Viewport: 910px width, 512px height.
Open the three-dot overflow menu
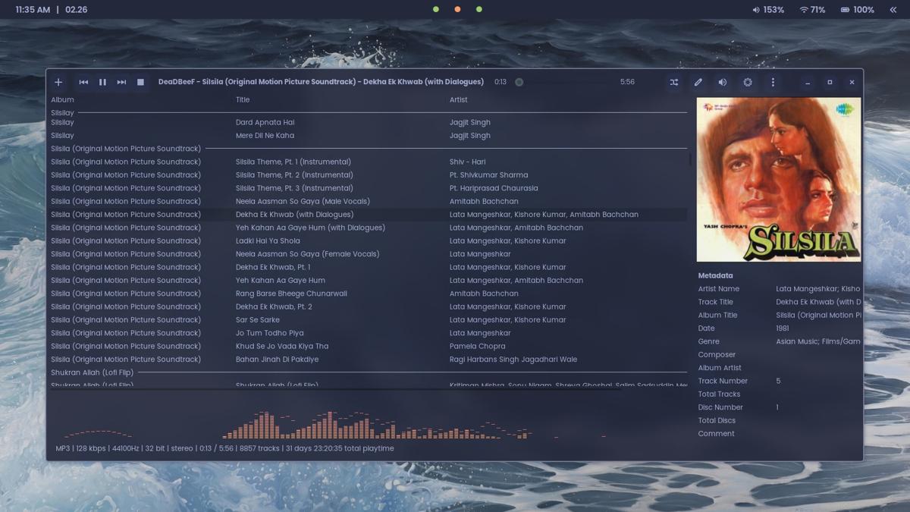click(773, 82)
